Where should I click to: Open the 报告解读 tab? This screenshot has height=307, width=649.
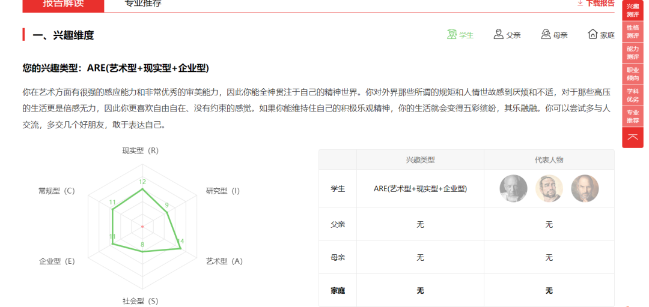[63, 4]
